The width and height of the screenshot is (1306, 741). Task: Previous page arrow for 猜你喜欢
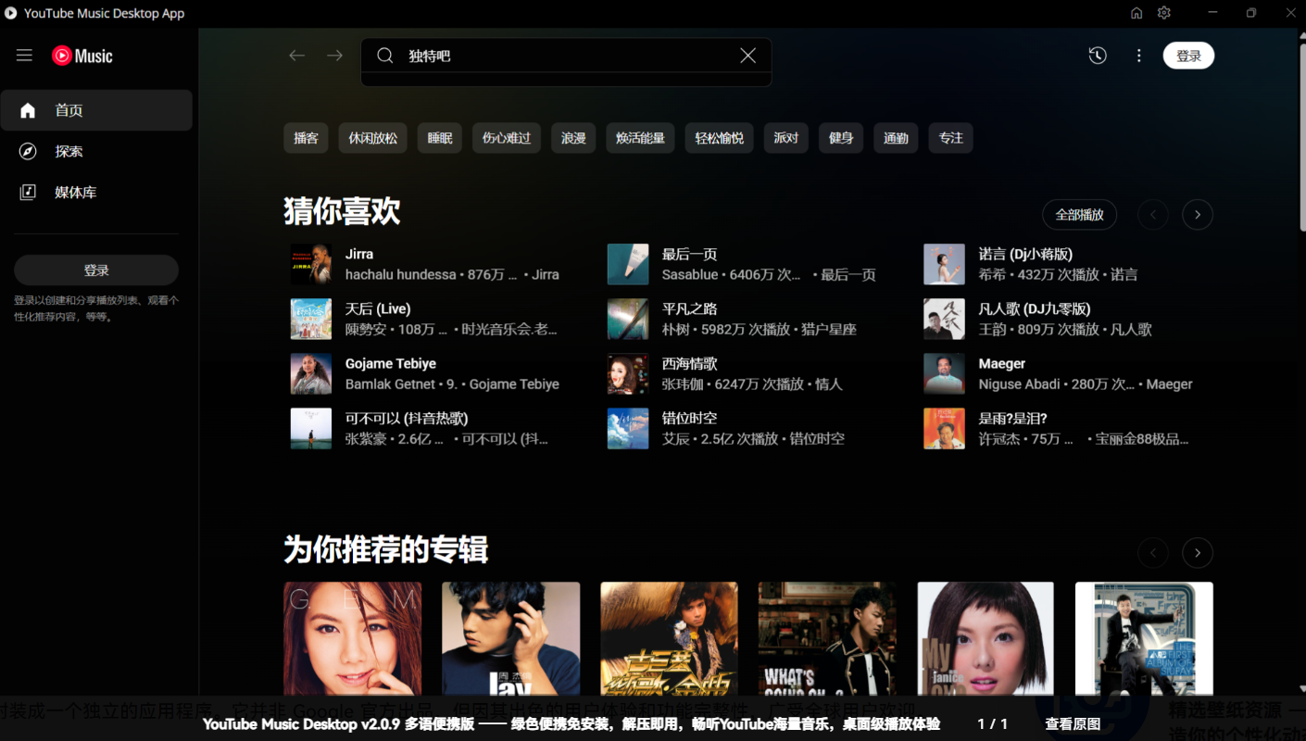tap(1153, 215)
